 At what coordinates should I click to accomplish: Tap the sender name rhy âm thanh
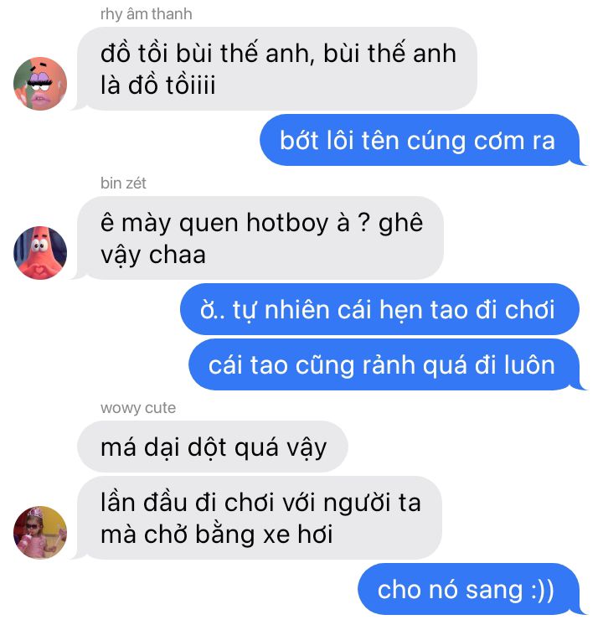(146, 14)
